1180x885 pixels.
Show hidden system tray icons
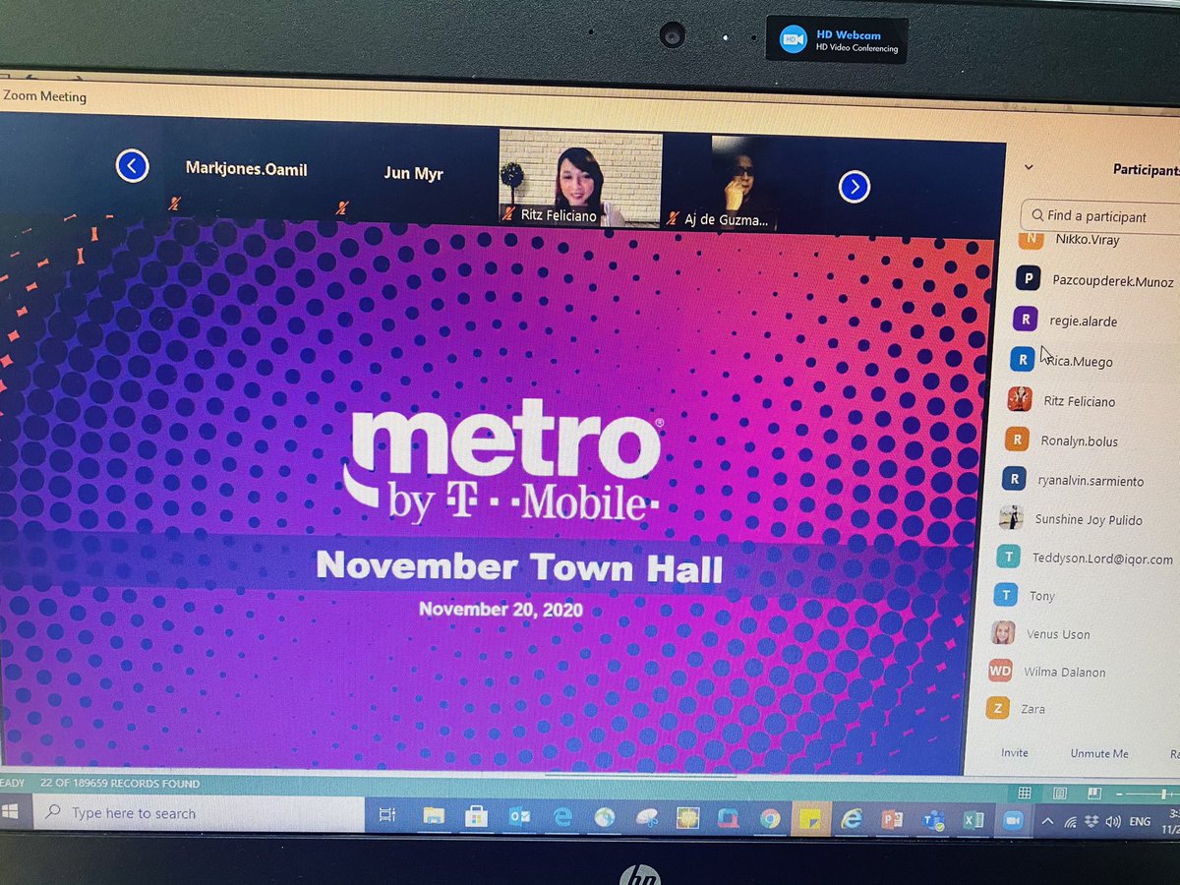click(x=1047, y=821)
